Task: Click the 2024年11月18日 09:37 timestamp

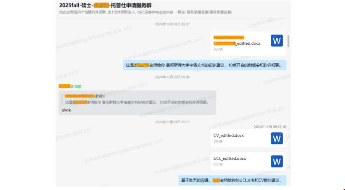Action: [172, 24]
